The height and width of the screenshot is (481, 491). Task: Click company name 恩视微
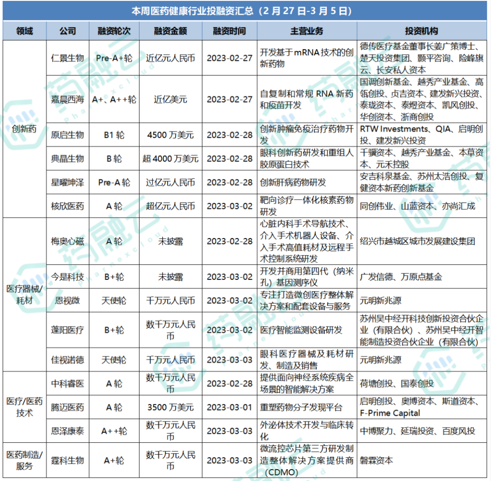coord(68,301)
